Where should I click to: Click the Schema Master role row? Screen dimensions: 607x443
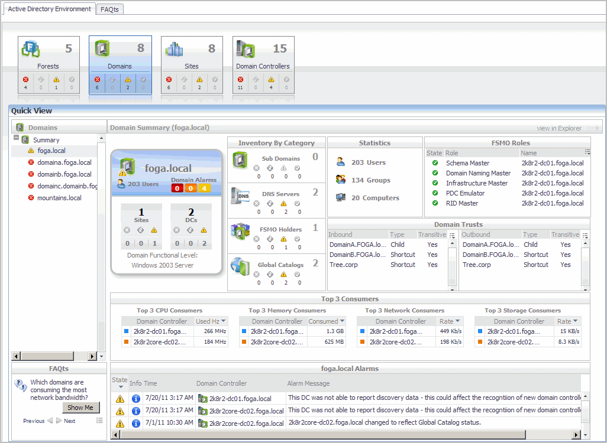coord(508,163)
